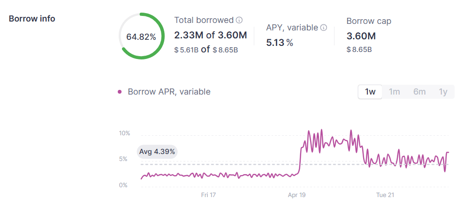Image resolution: width=464 pixels, height=220 pixels.
Task: Click the 2.33M of 3.60M amount
Action: tap(210, 35)
